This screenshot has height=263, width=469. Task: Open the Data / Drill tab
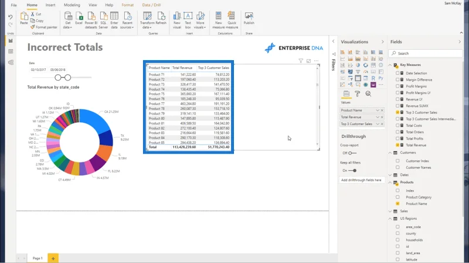[151, 5]
